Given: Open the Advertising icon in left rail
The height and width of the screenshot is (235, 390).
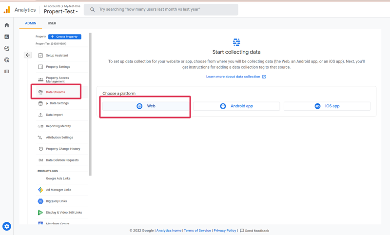Looking at the screenshot, I should [x=7, y=60].
